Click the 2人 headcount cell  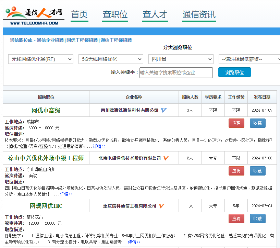point(190,158)
